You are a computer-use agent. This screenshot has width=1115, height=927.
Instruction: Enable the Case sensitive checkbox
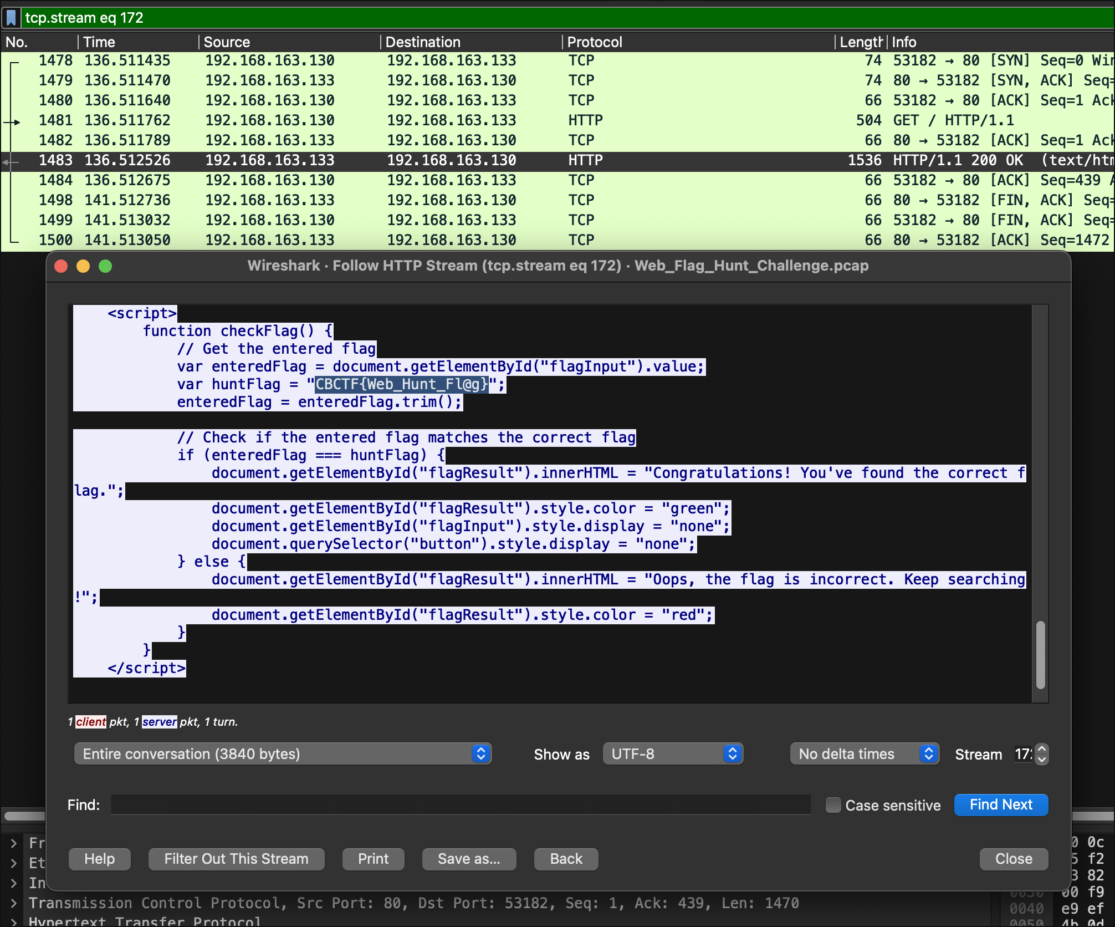click(833, 805)
